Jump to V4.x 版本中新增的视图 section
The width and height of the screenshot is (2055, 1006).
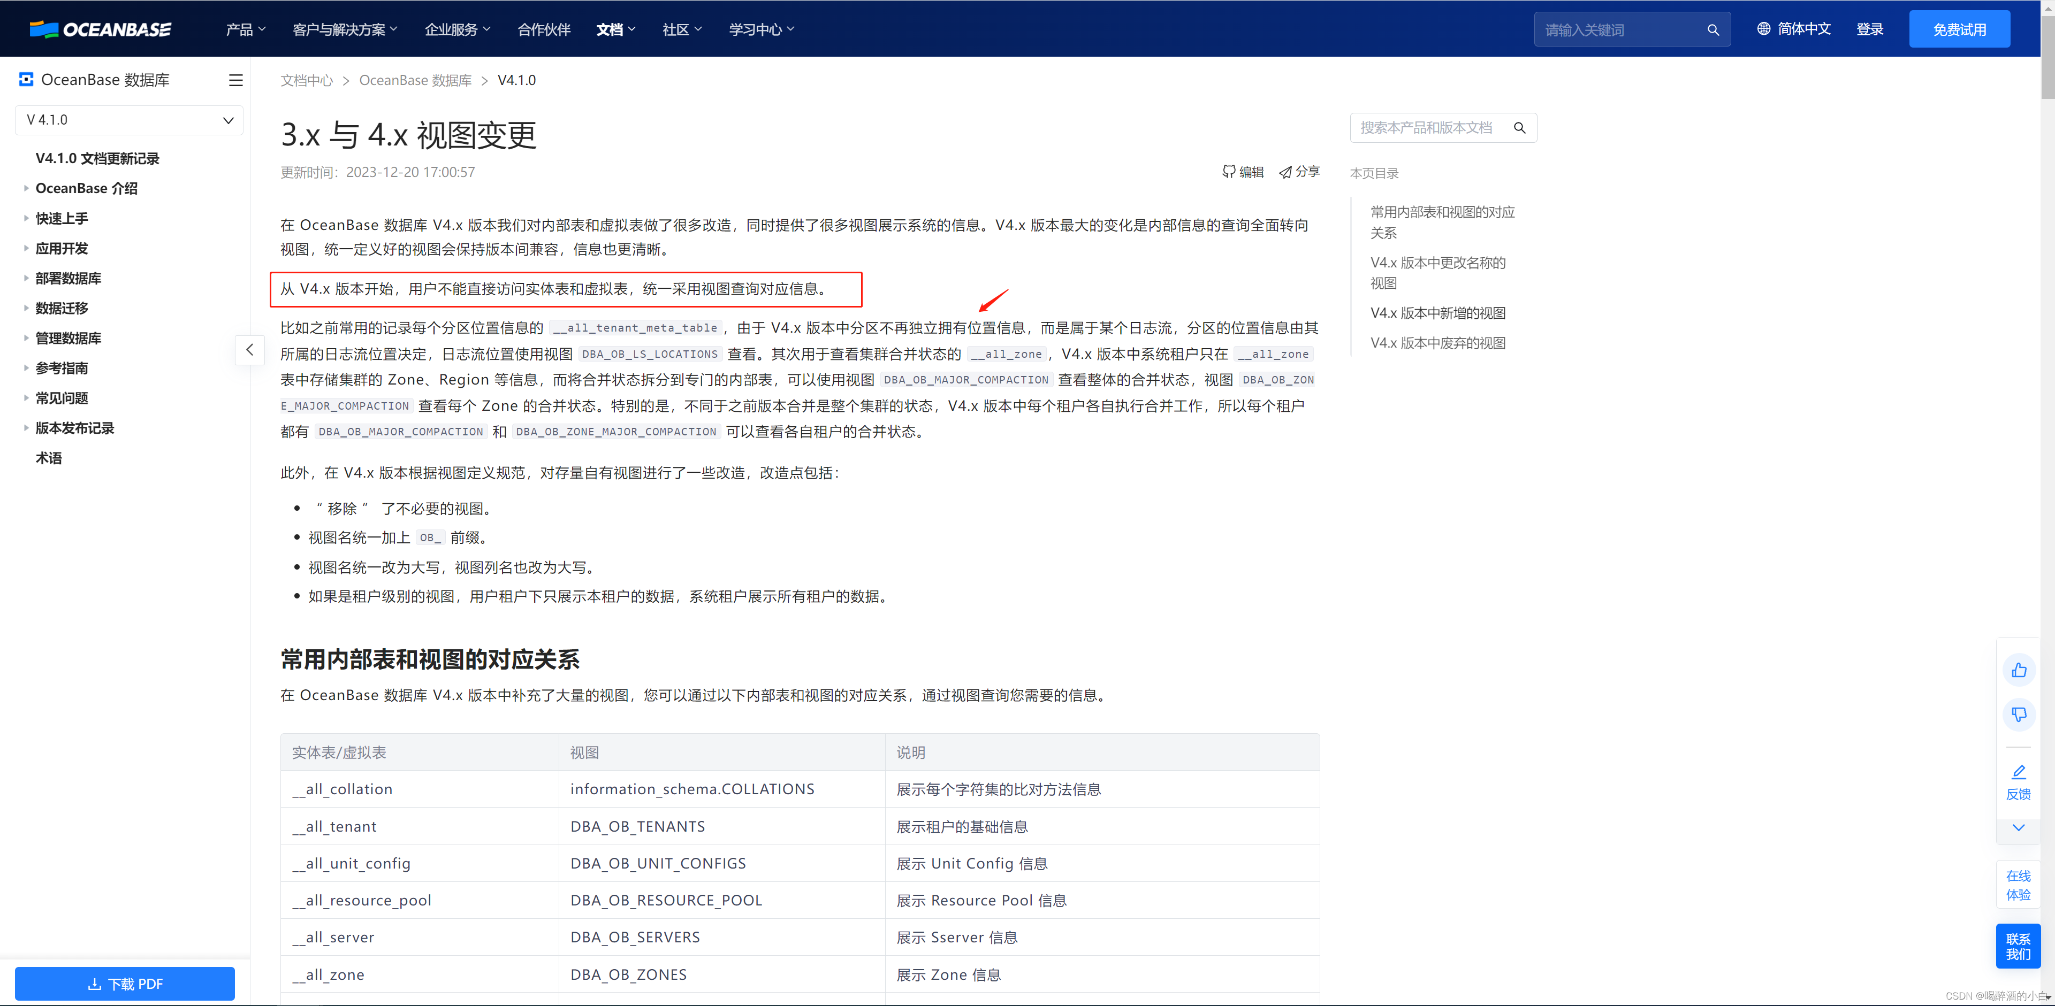pos(1437,313)
